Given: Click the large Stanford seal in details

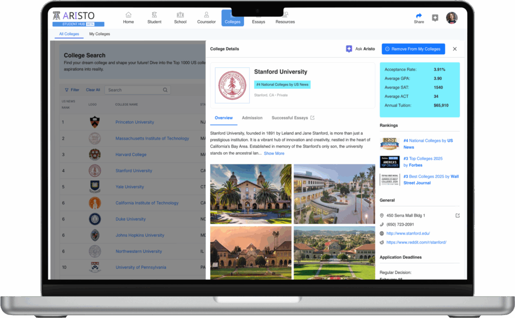Looking at the screenshot, I should coord(232,85).
